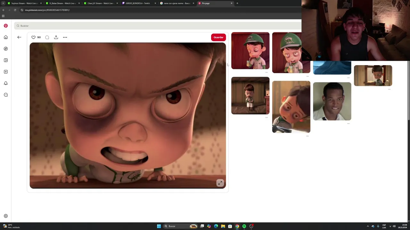Switch to the nene con ojeras meme tab
The width and height of the screenshot is (410, 230).
[x=177, y=3]
